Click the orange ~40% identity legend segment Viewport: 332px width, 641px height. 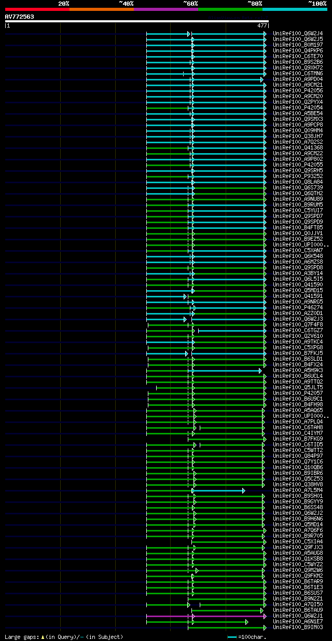pos(101,9)
